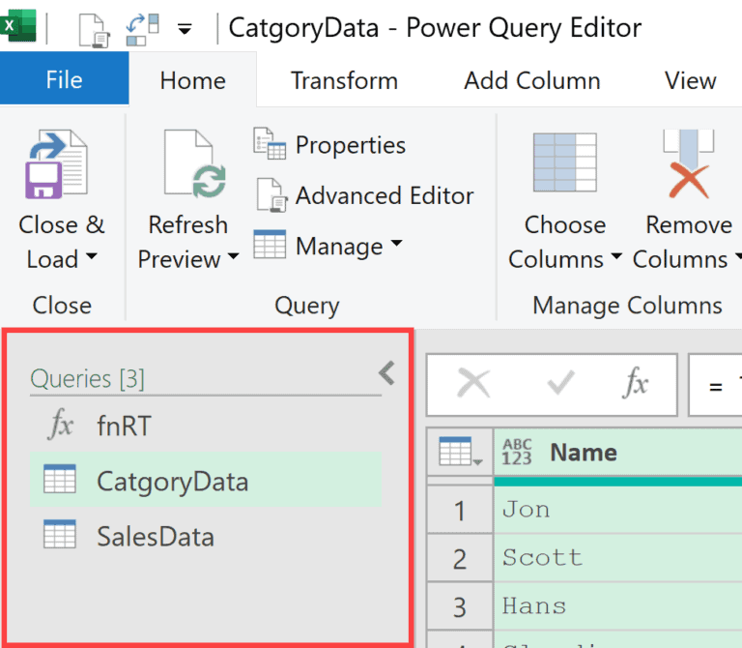Click the swap arrows icon in title bar

point(142,29)
